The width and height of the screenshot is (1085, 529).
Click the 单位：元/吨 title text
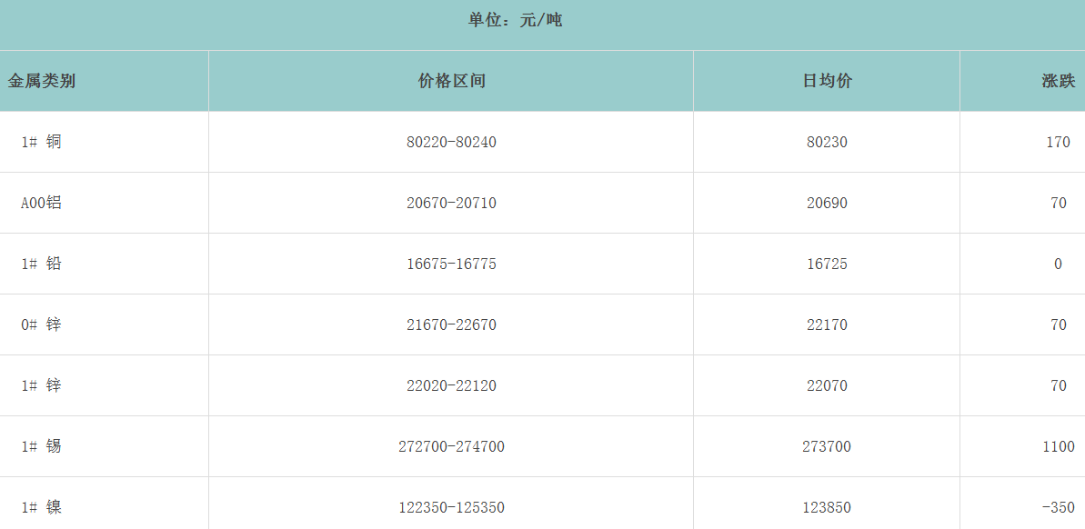tap(515, 20)
